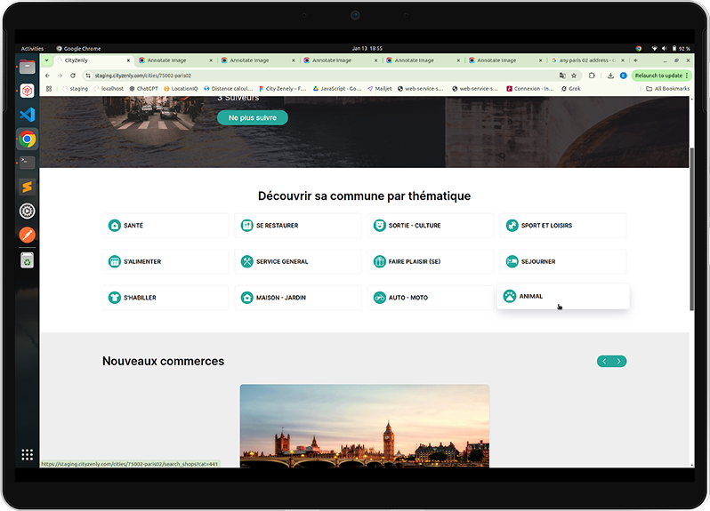Choose the SEJOURNER theme
The height and width of the screenshot is (511, 710).
(563, 261)
